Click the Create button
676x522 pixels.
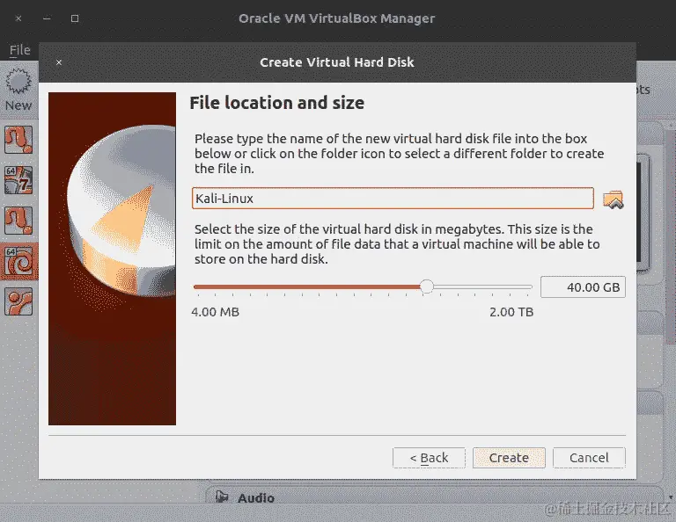[509, 458]
